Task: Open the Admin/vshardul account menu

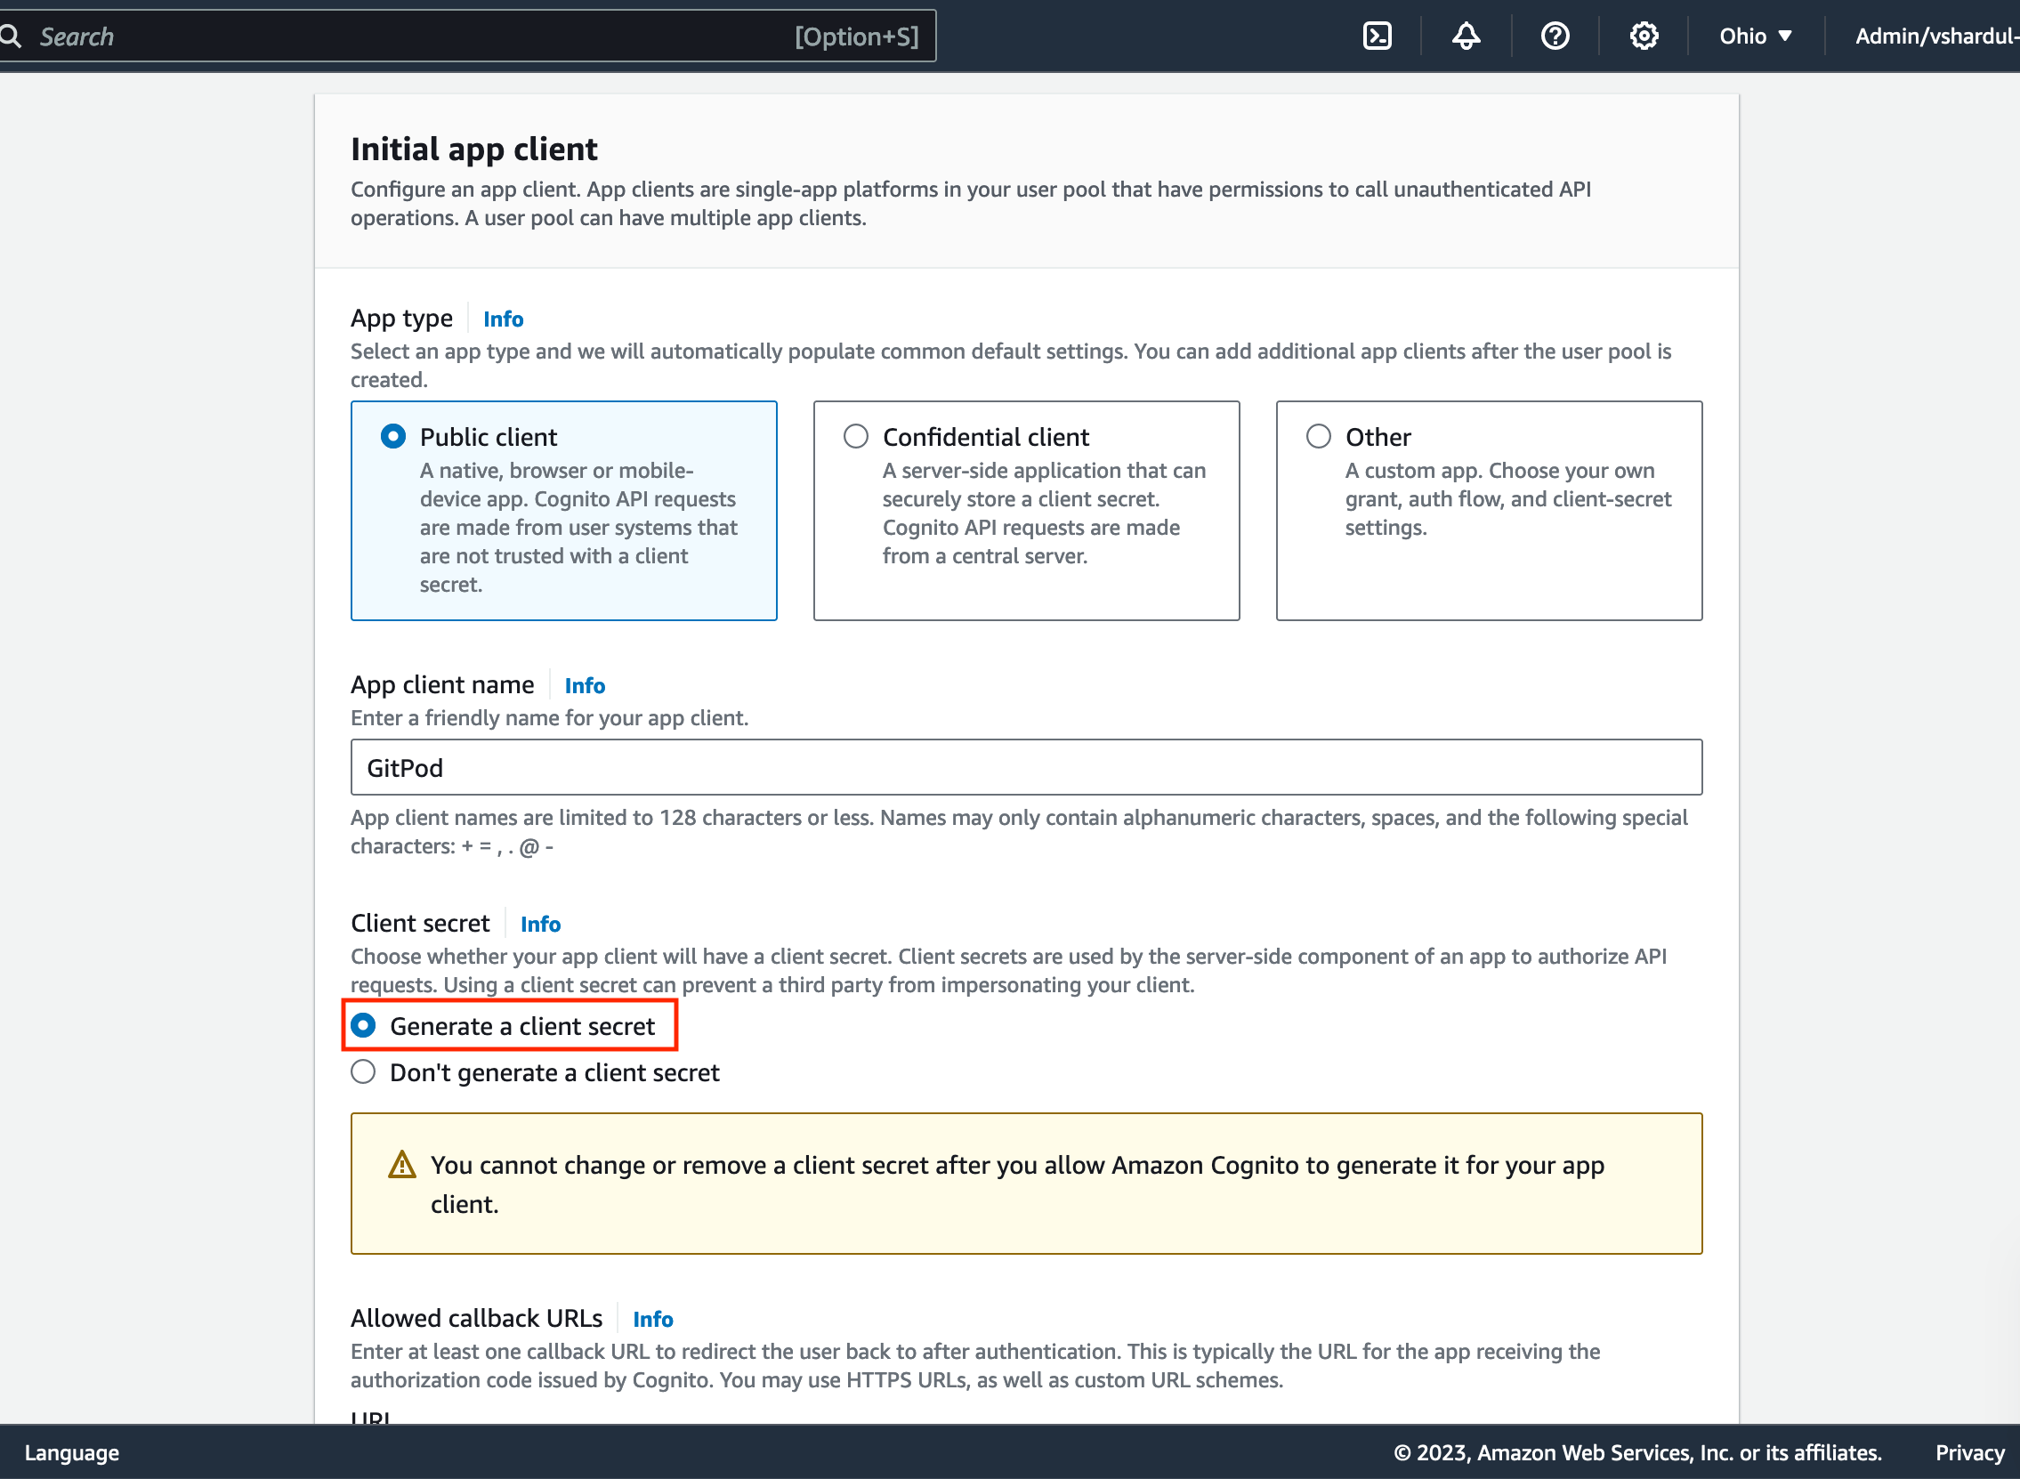Action: tap(1935, 36)
